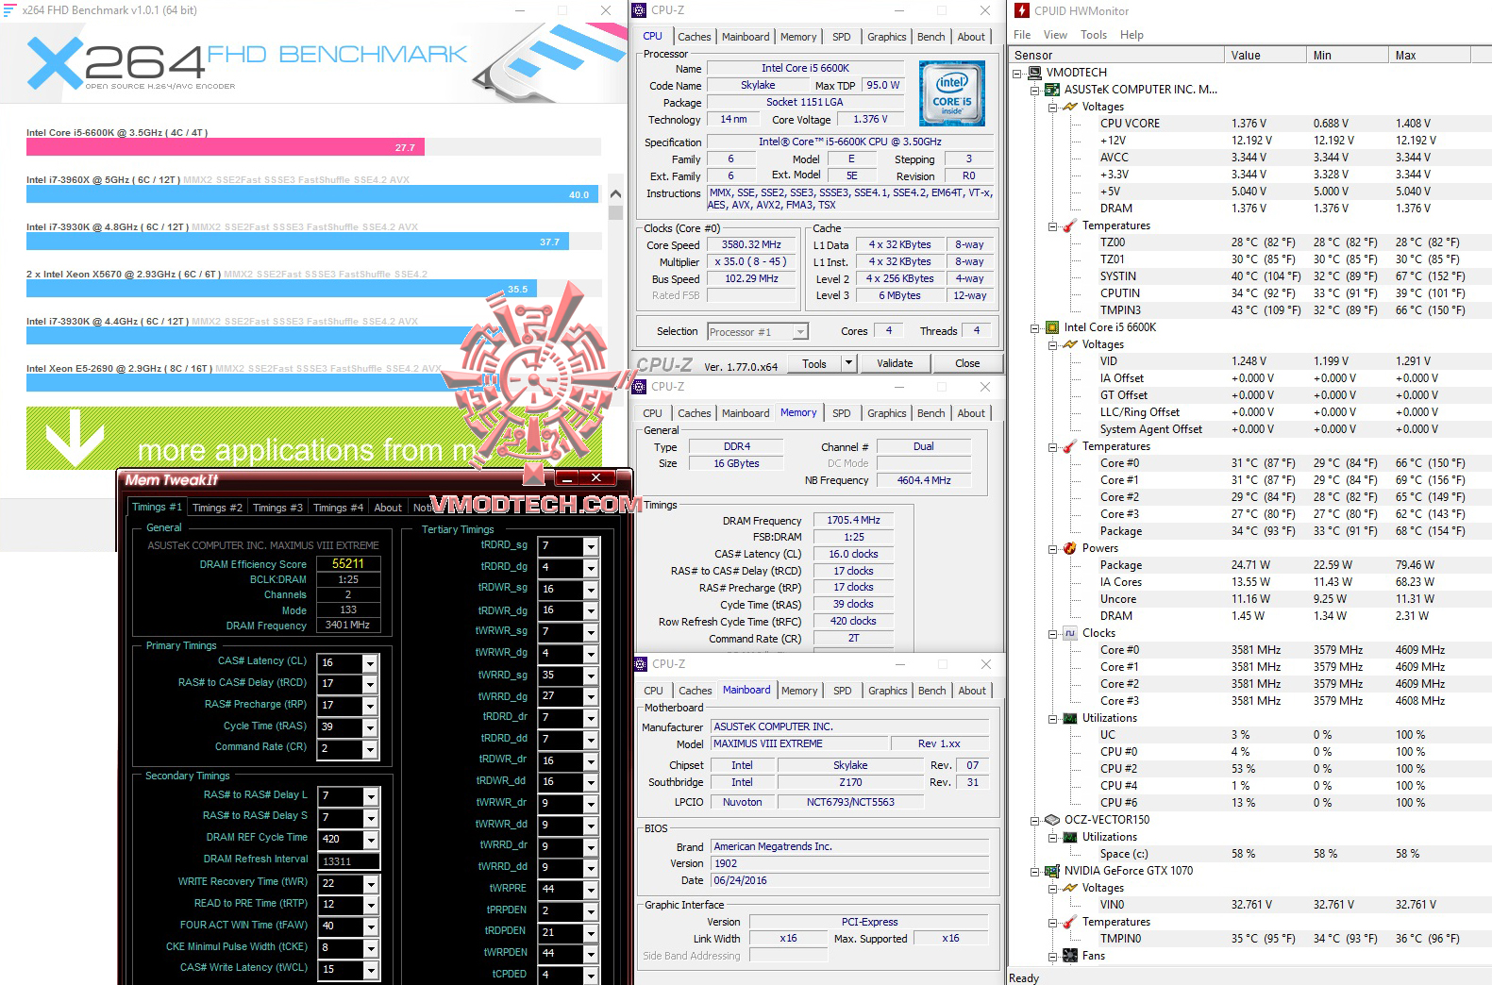Select Timings #2 tab in Mem TweakIt
1492x985 pixels.
(217, 508)
